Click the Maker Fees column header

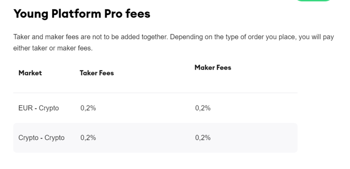tap(212, 68)
